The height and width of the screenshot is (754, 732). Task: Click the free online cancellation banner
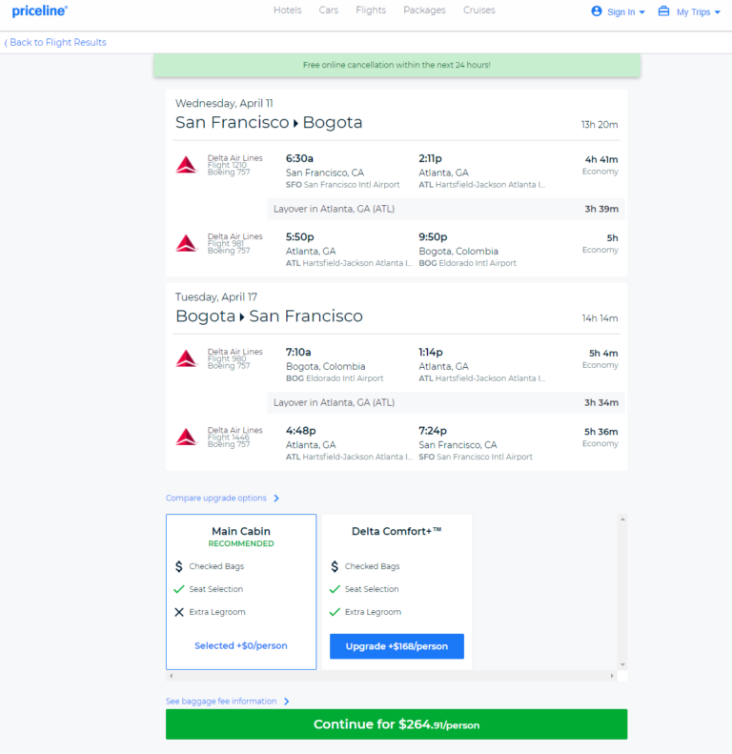click(396, 65)
